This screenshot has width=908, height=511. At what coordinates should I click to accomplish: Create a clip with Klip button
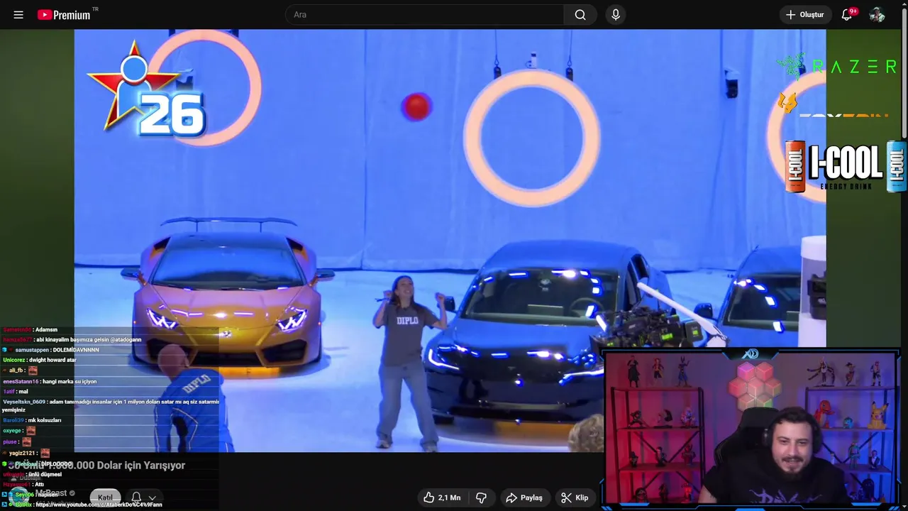pos(575,498)
